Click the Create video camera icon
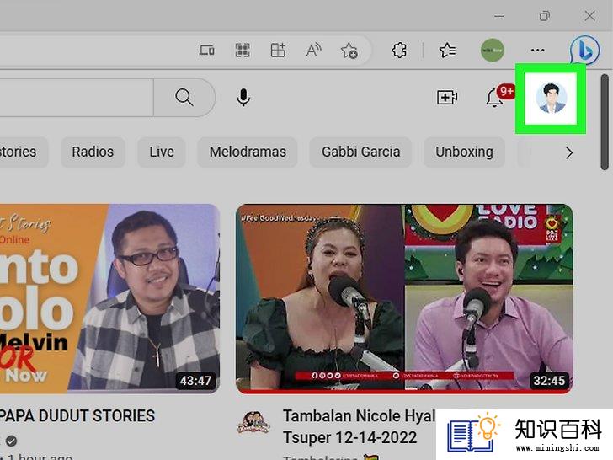This screenshot has height=460, width=613. 447,98
